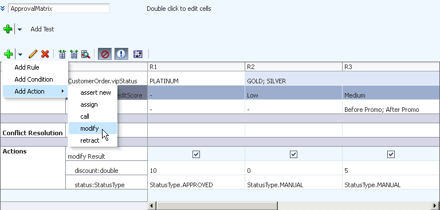Click the split columns table icon
This screenshot has height=210, width=440.
74,54
